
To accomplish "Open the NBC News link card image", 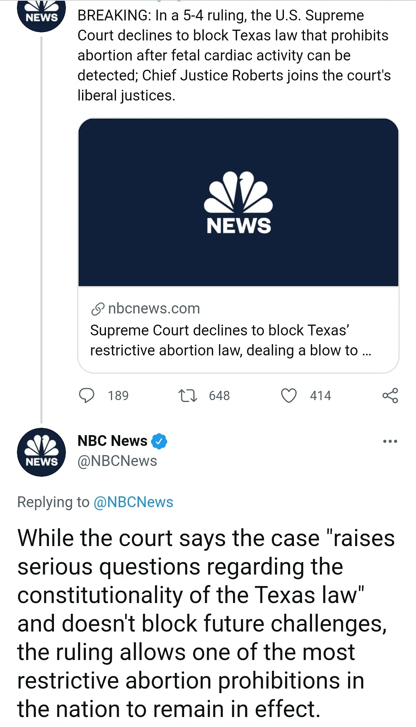I will [x=238, y=202].
